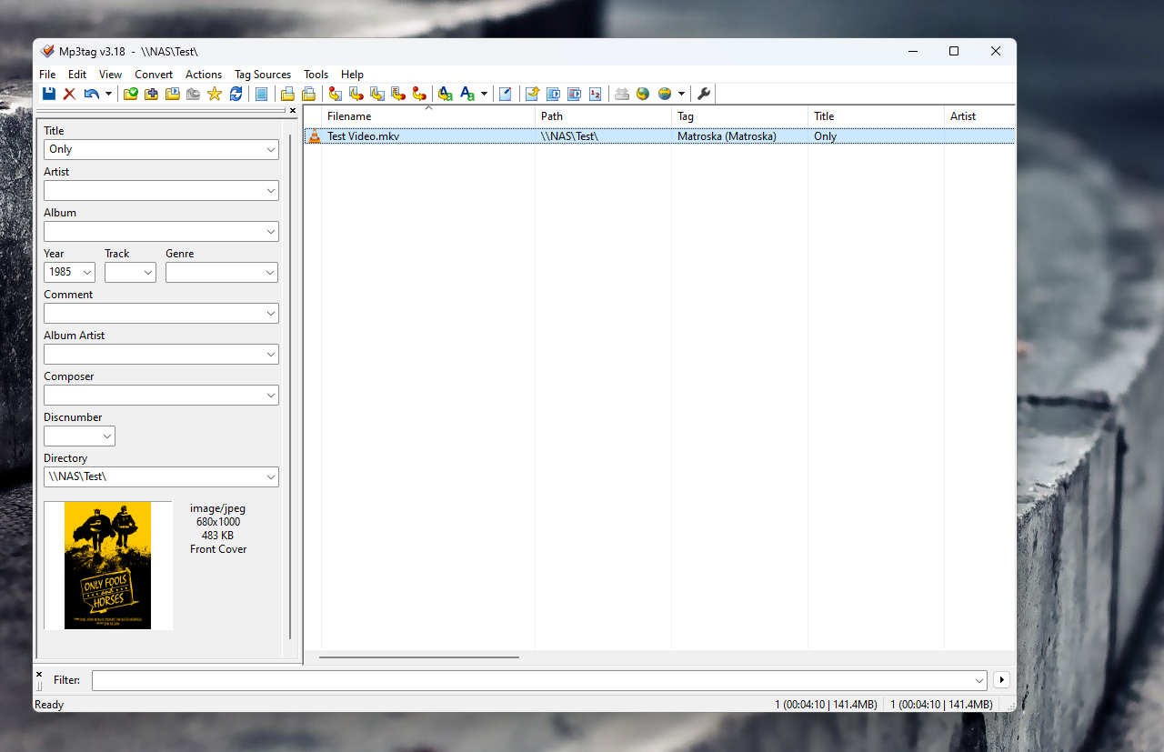Viewport: 1164px width, 752px height.
Task: Click the red X Remove tag icon
Action: pyautogui.click(x=69, y=94)
